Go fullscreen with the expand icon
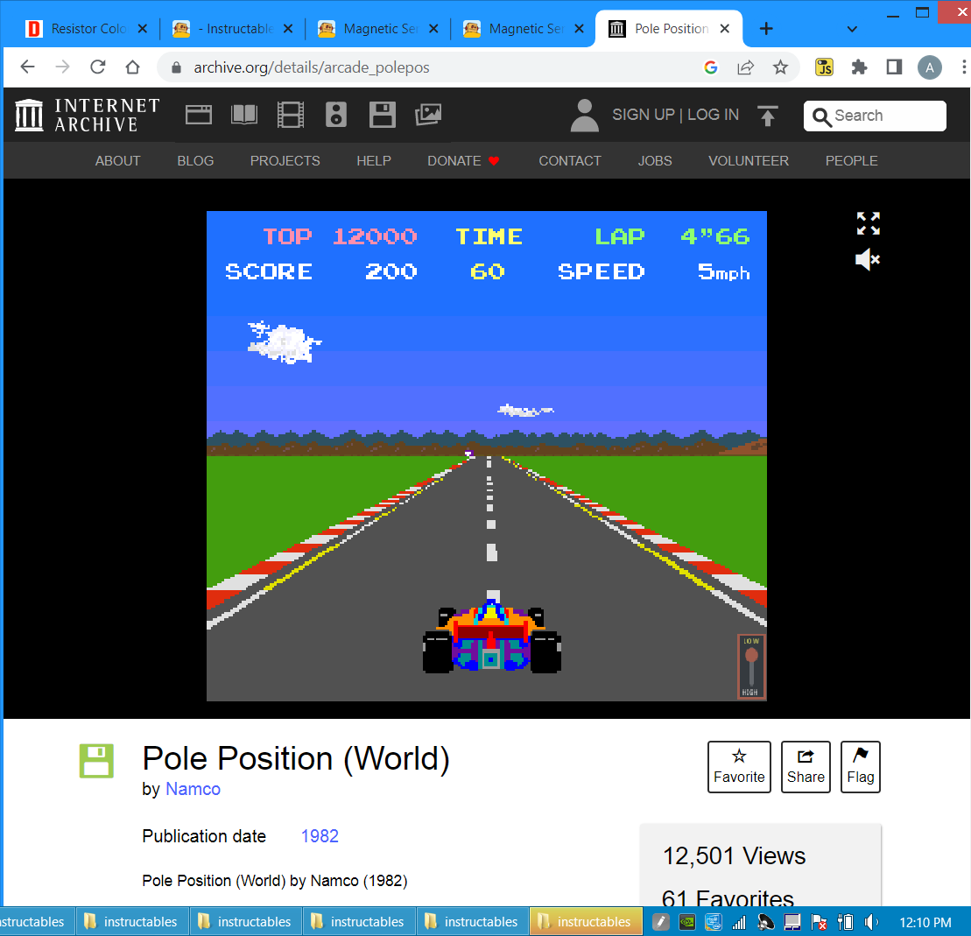 tap(869, 223)
